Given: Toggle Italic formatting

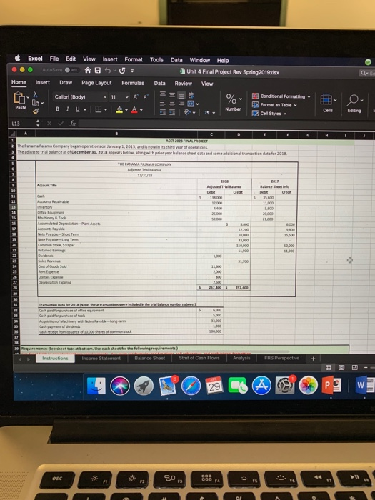Looking at the screenshot, I should point(68,109).
